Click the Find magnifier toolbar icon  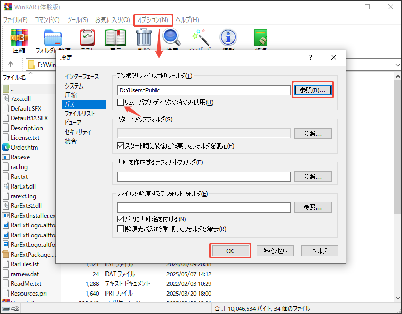pyautogui.click(x=172, y=38)
